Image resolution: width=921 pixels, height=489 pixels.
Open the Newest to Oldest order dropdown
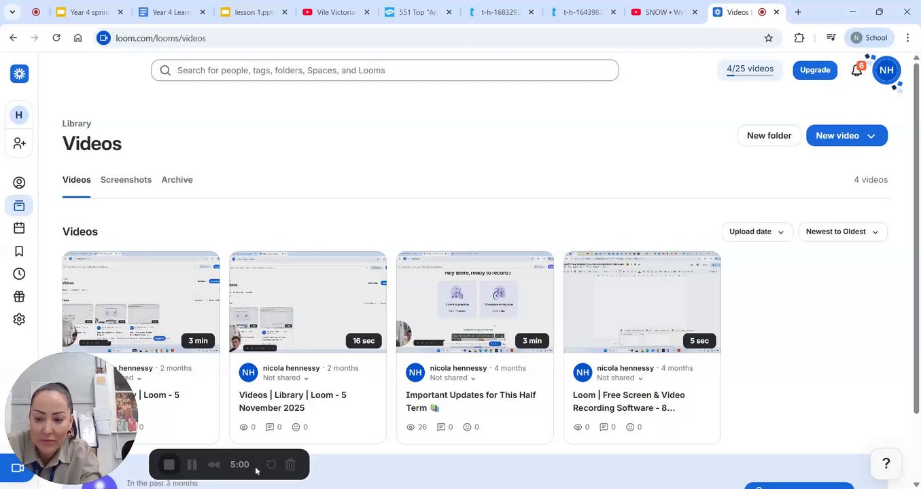pos(843,232)
